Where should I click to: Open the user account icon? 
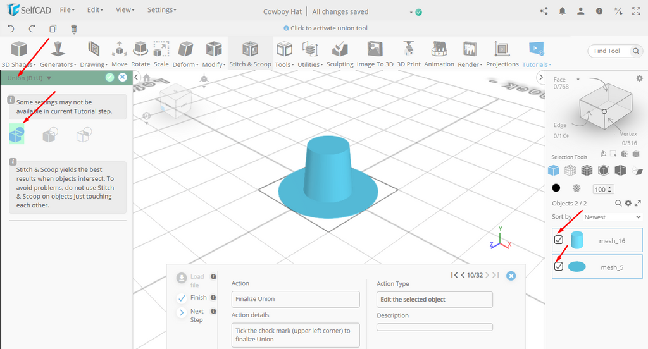(581, 11)
